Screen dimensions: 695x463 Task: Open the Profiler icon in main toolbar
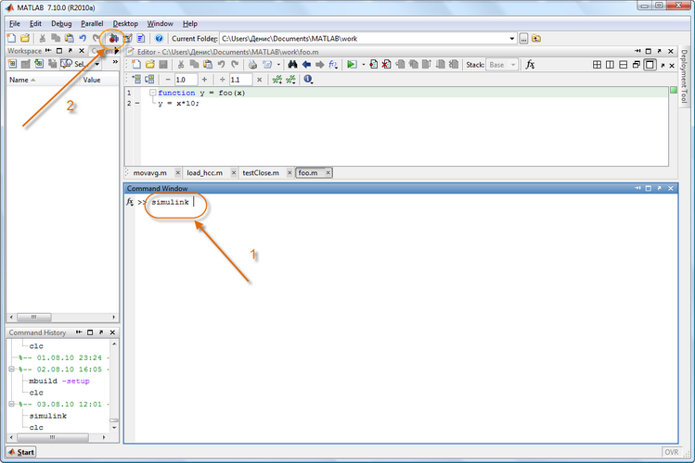[141, 39]
